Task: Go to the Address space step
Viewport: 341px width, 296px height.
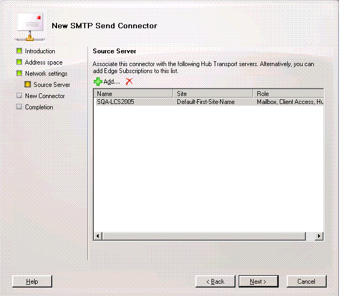Action: point(44,62)
